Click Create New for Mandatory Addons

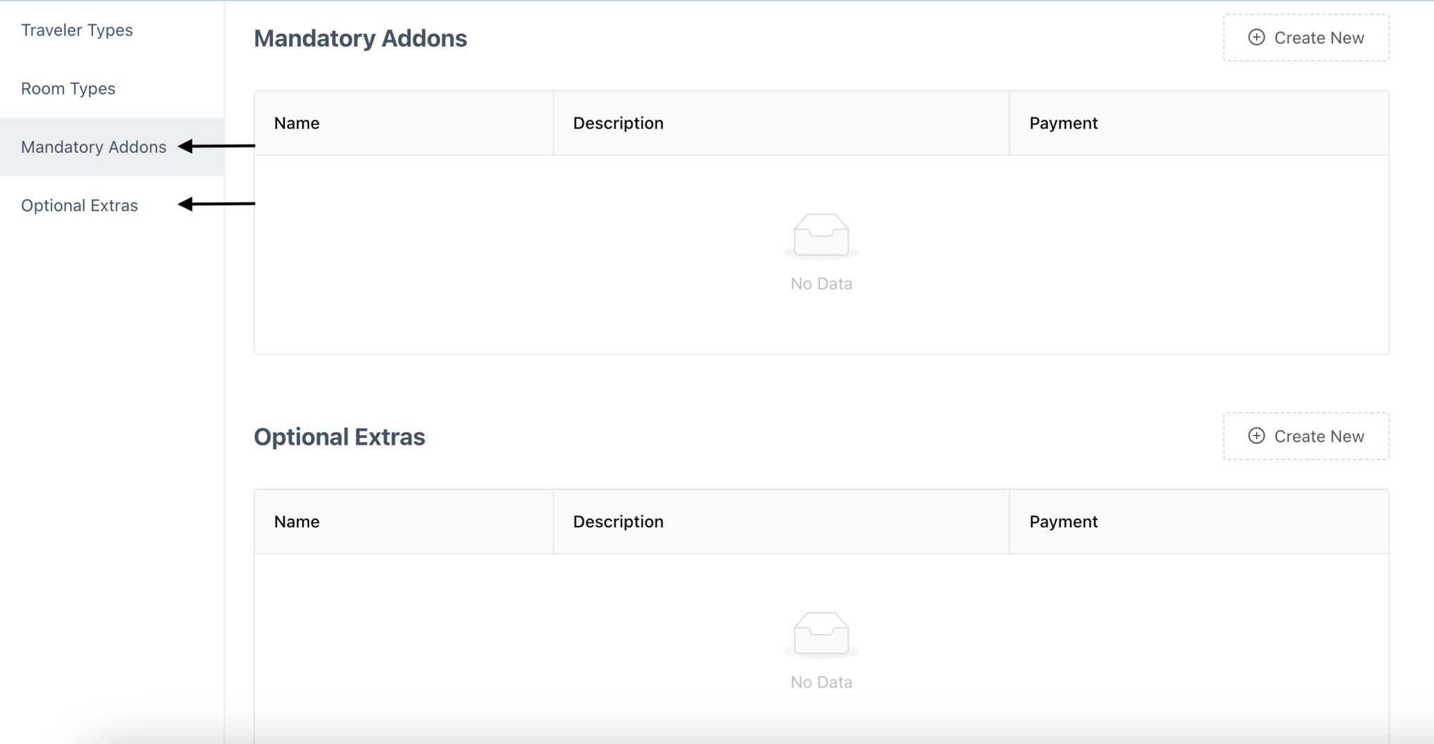(x=1305, y=37)
